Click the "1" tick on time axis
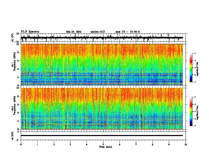The image size is (209, 162). click(x=37, y=145)
